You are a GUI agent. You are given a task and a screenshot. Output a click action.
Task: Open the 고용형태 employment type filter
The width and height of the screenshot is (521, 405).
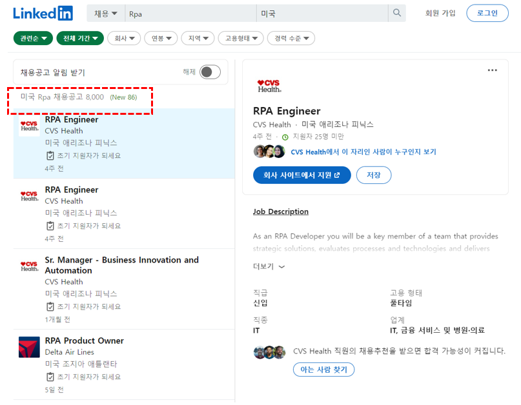[x=241, y=38]
